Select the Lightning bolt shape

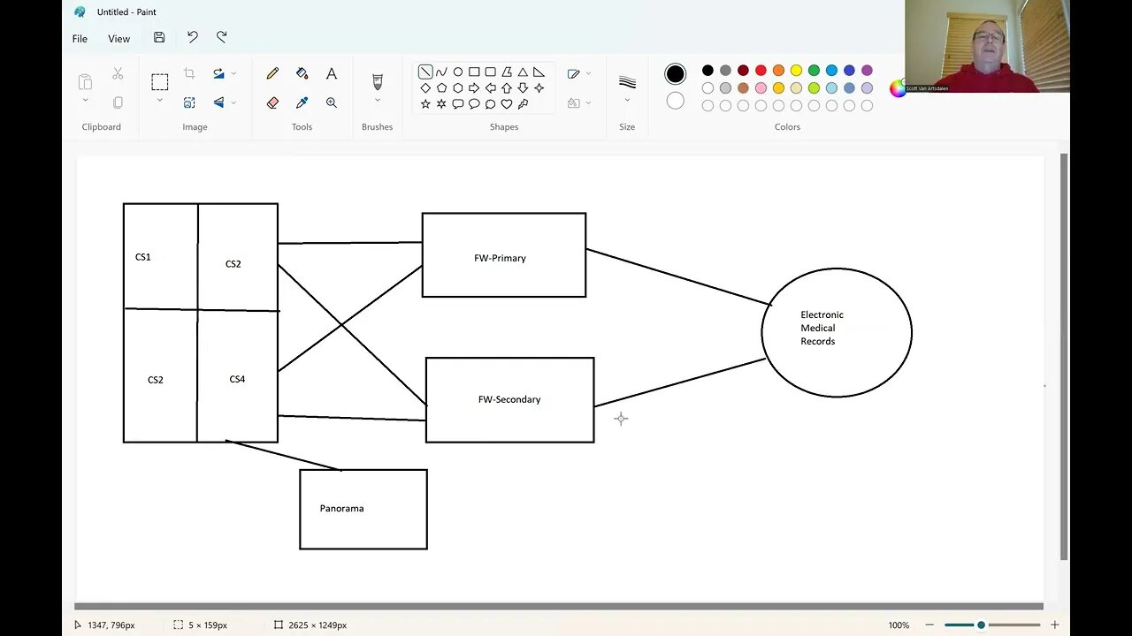pyautogui.click(x=523, y=103)
